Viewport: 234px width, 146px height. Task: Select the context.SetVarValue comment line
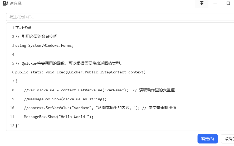[120, 108]
